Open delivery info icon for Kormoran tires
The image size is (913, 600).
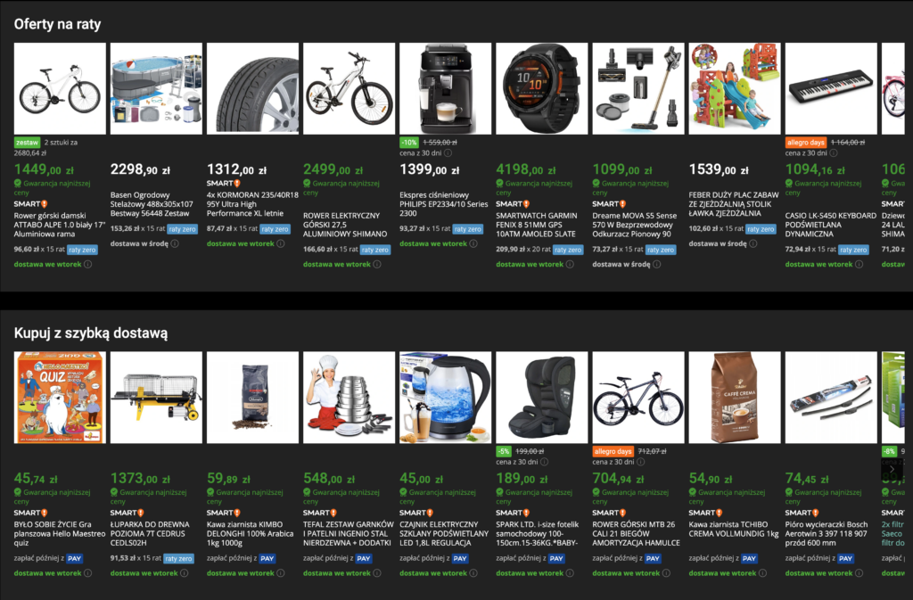pos(280,243)
